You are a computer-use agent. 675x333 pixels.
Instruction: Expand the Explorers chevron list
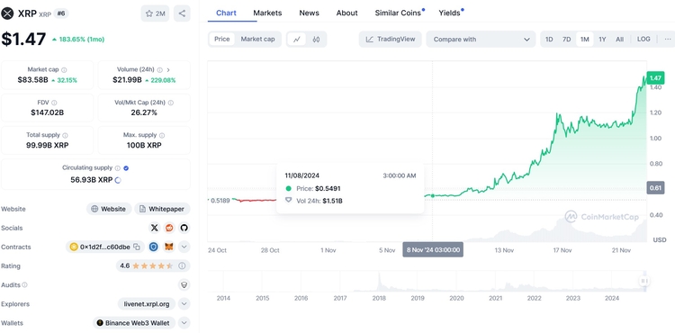pos(184,303)
